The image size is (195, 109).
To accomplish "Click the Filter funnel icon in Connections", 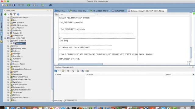I will point(15,14).
